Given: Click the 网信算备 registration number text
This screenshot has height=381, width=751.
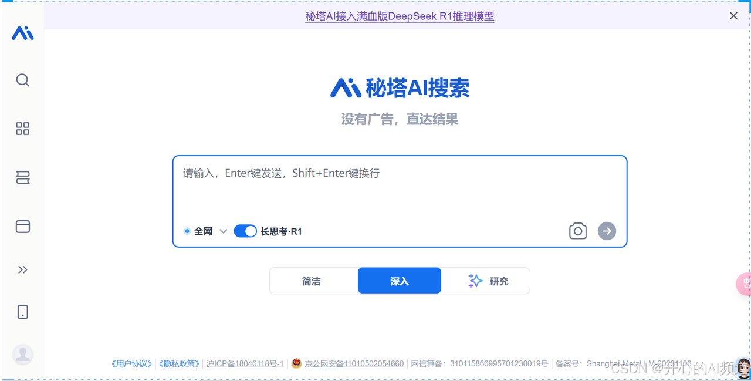Looking at the screenshot, I should click(479, 364).
